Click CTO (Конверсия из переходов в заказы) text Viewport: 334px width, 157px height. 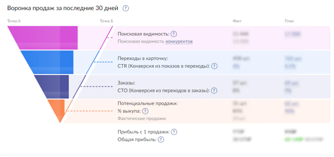coord(164,90)
